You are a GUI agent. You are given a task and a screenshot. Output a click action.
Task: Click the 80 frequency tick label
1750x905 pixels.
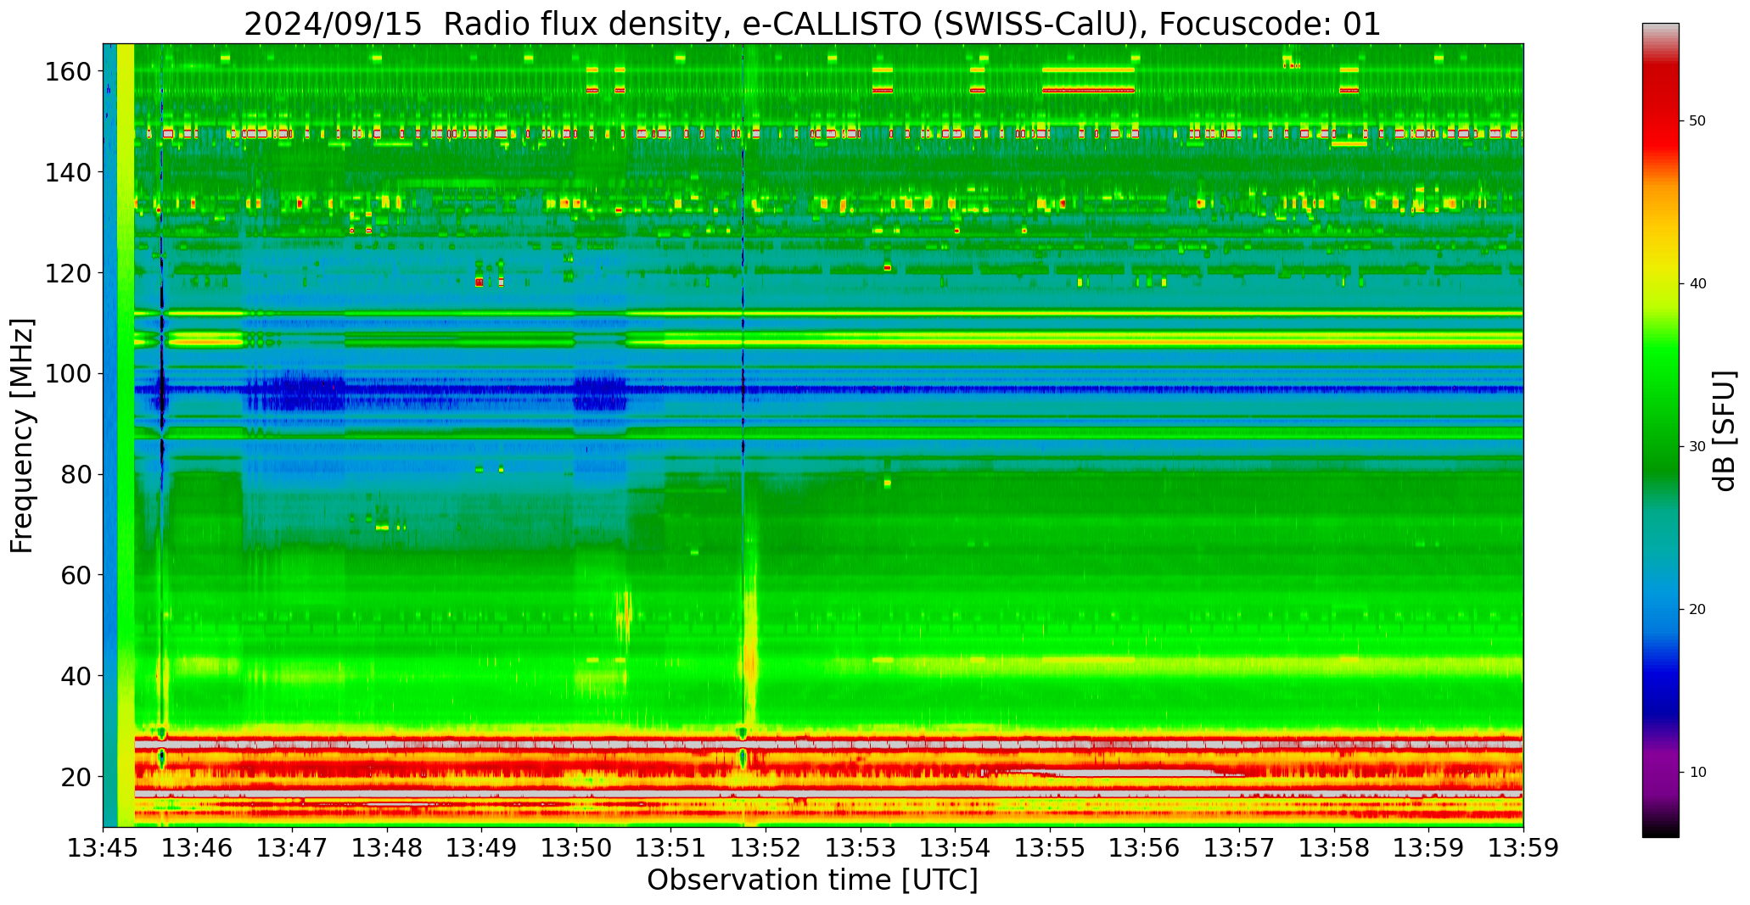click(76, 474)
